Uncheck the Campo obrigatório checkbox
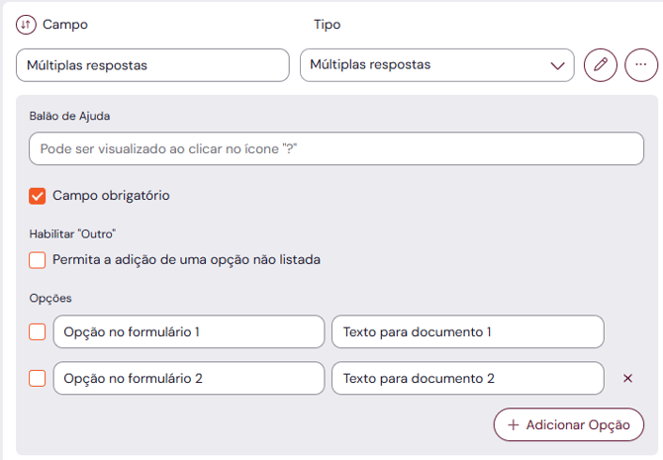The image size is (663, 460). pyautogui.click(x=38, y=196)
